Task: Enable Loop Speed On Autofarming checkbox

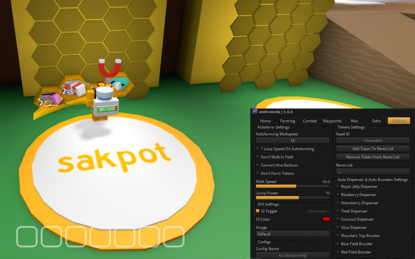Action: click(257, 149)
